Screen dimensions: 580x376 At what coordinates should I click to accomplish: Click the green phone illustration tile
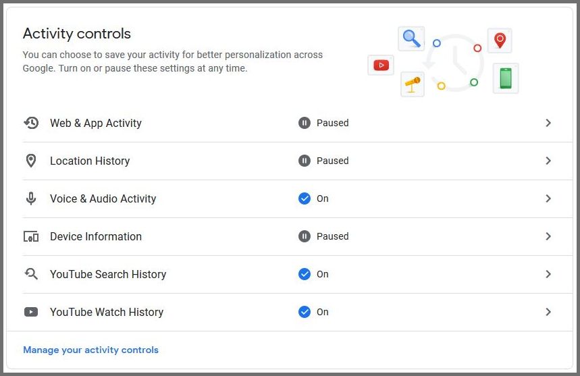506,78
